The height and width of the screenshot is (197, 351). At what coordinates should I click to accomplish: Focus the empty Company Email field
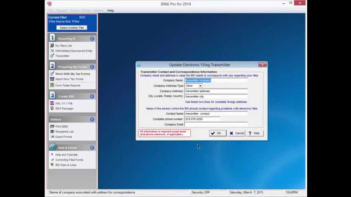click(216, 124)
